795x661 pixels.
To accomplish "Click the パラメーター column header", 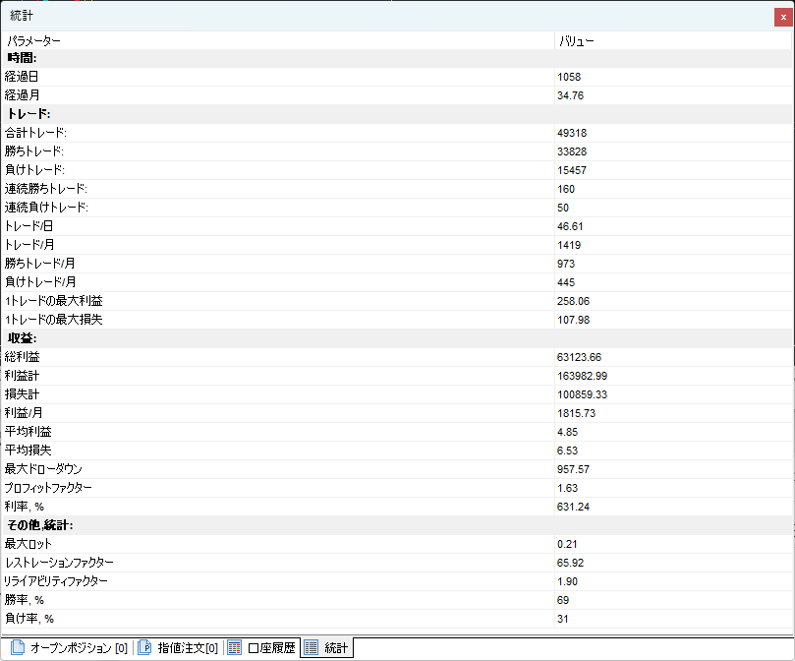I will click(33, 41).
